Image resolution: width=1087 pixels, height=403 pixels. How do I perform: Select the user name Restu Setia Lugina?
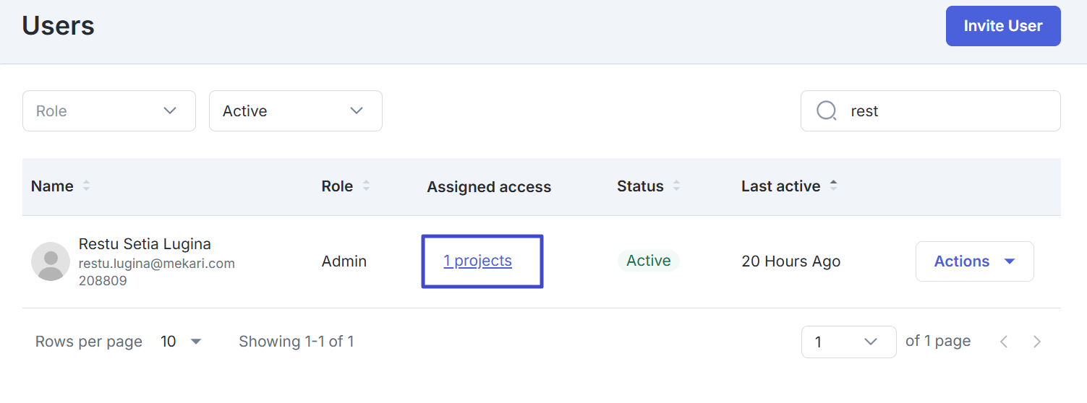[145, 244]
